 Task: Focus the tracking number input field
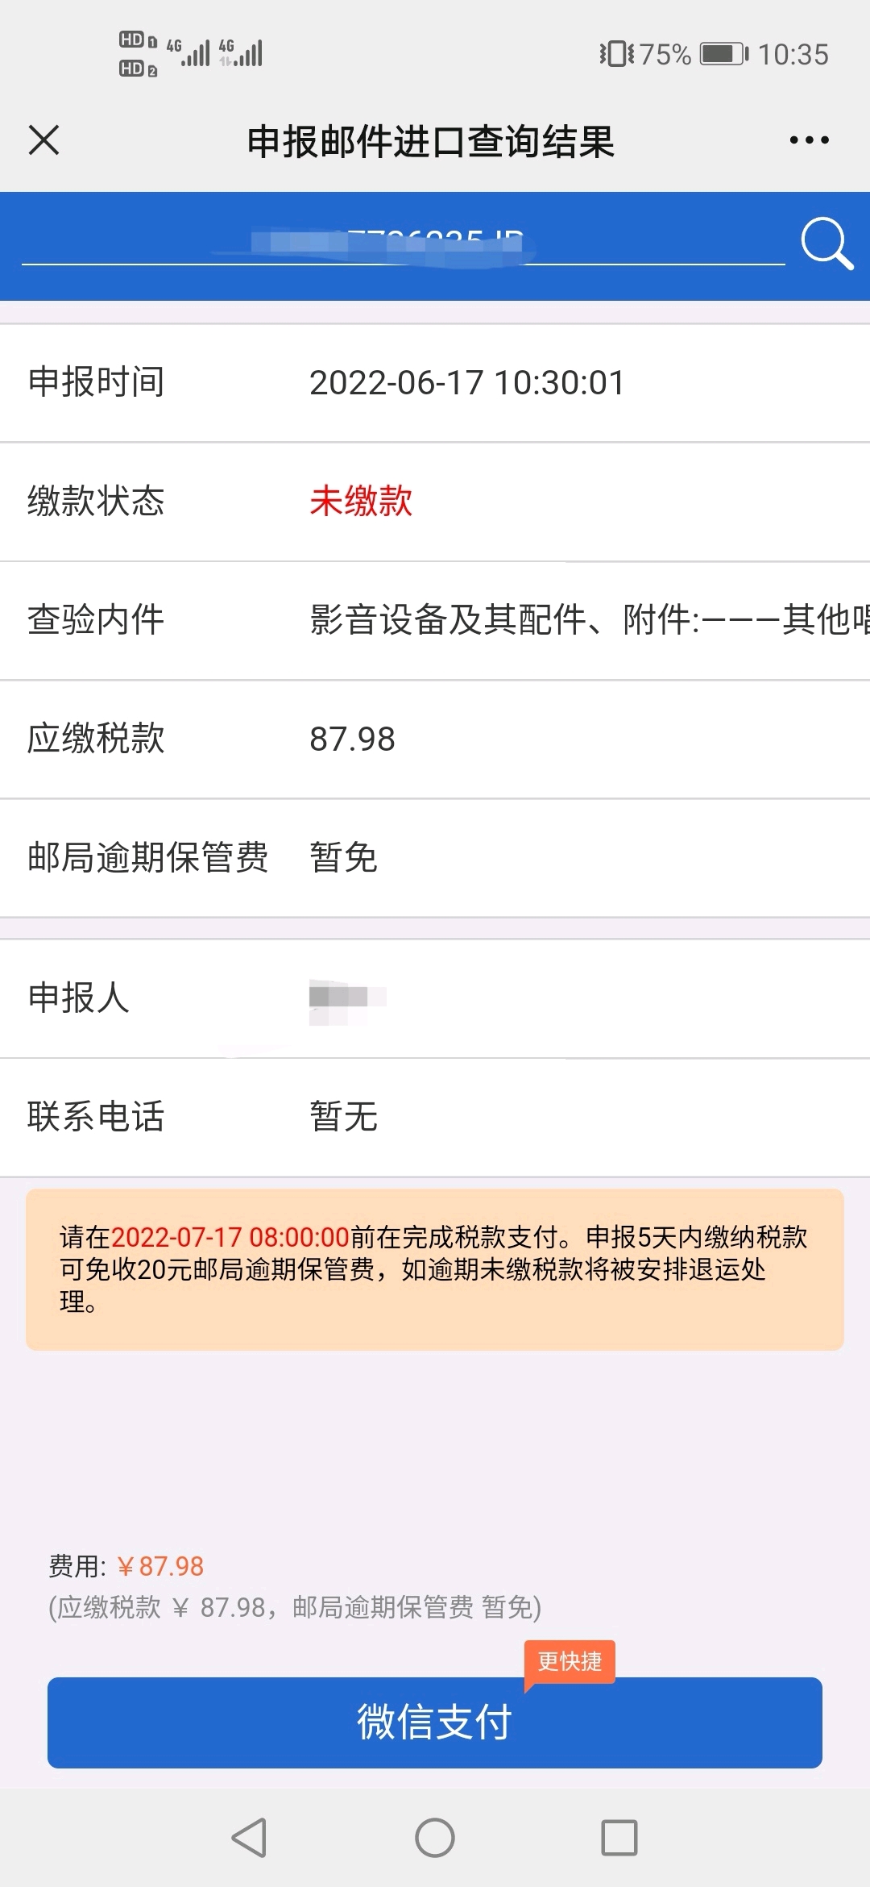pos(403,242)
